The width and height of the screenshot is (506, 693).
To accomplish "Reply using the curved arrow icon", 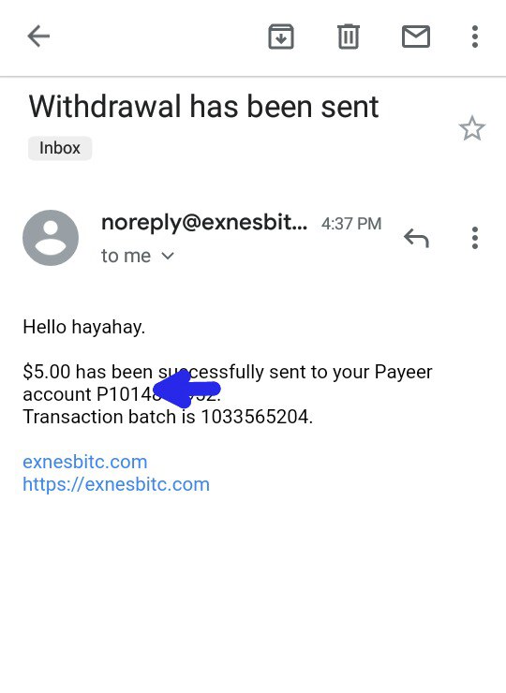I will pyautogui.click(x=416, y=238).
